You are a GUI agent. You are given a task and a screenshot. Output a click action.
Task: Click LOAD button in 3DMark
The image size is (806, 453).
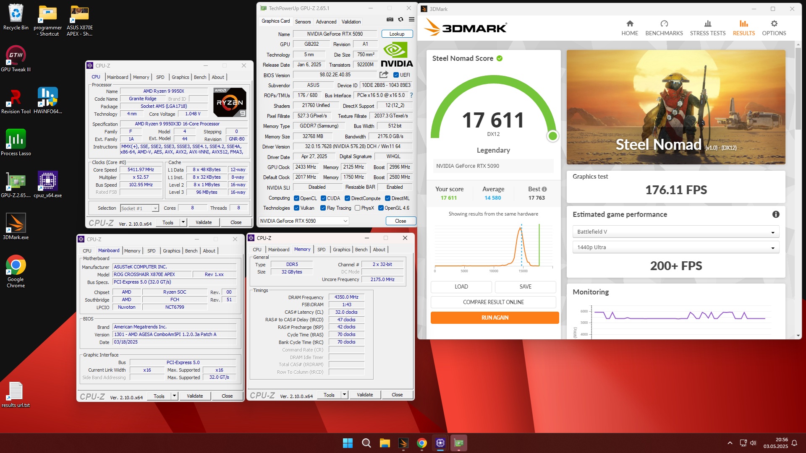[461, 286]
